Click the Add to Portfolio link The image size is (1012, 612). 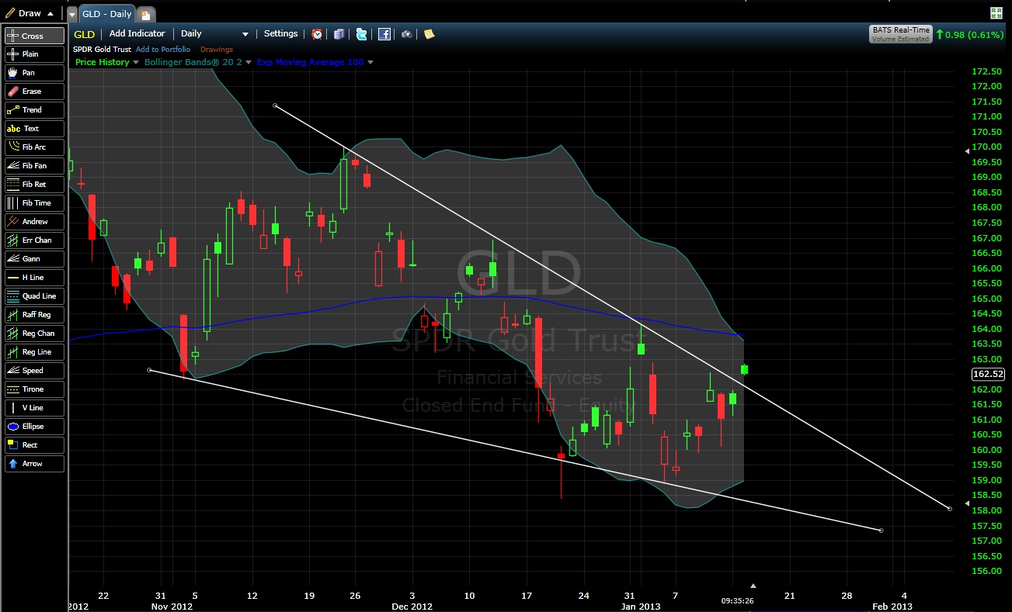point(163,50)
